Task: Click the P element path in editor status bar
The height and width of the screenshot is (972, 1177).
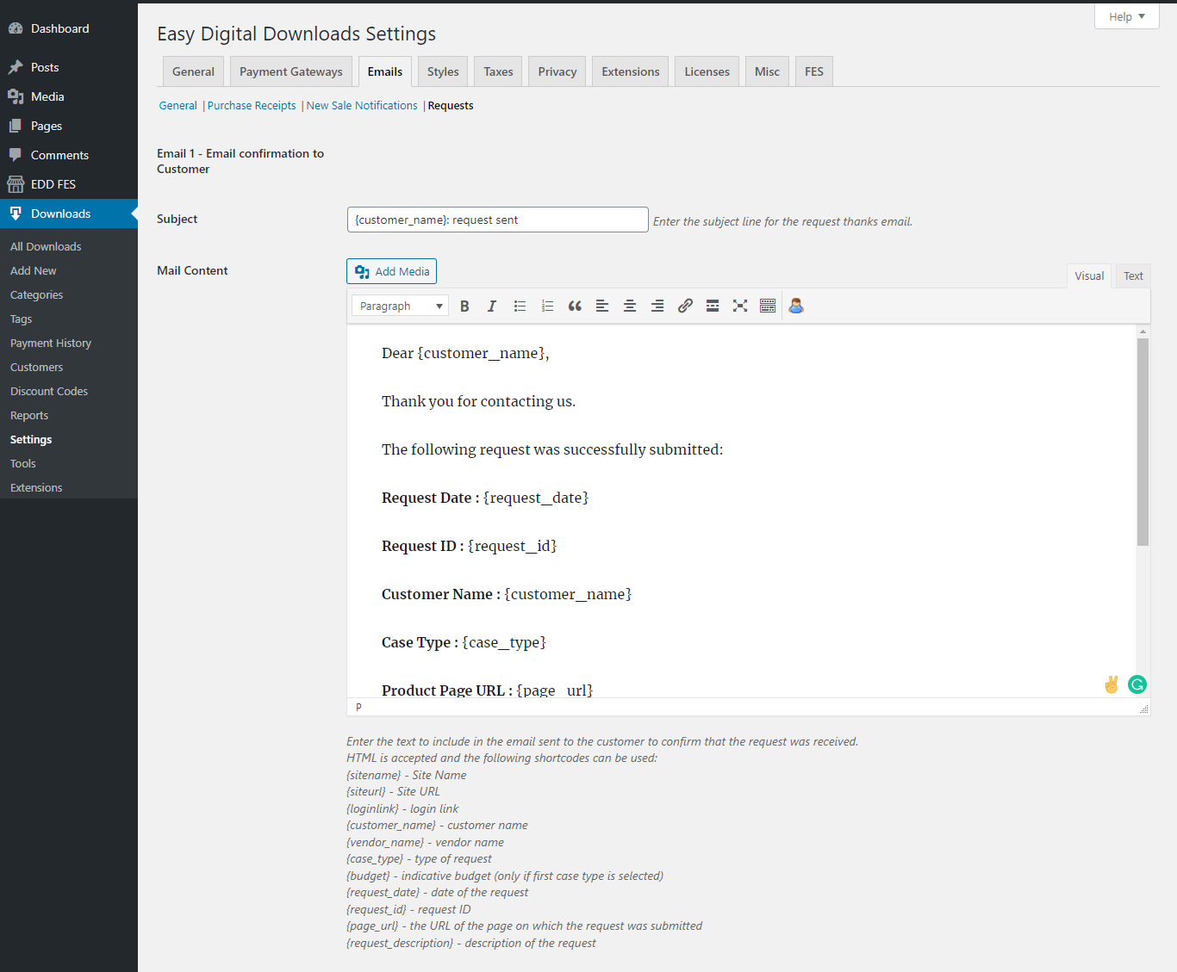Action: pos(358,707)
